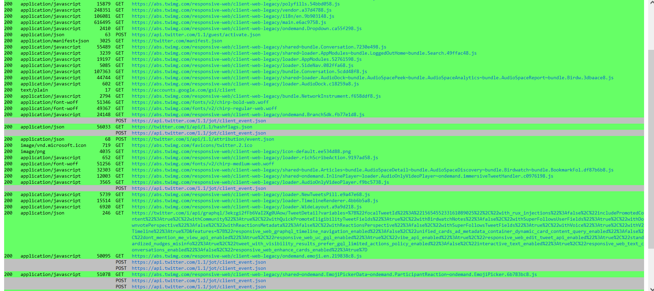The width and height of the screenshot is (654, 291).
Task: Click the vertical scrollbar up arrow
Action: [x=651, y=3]
